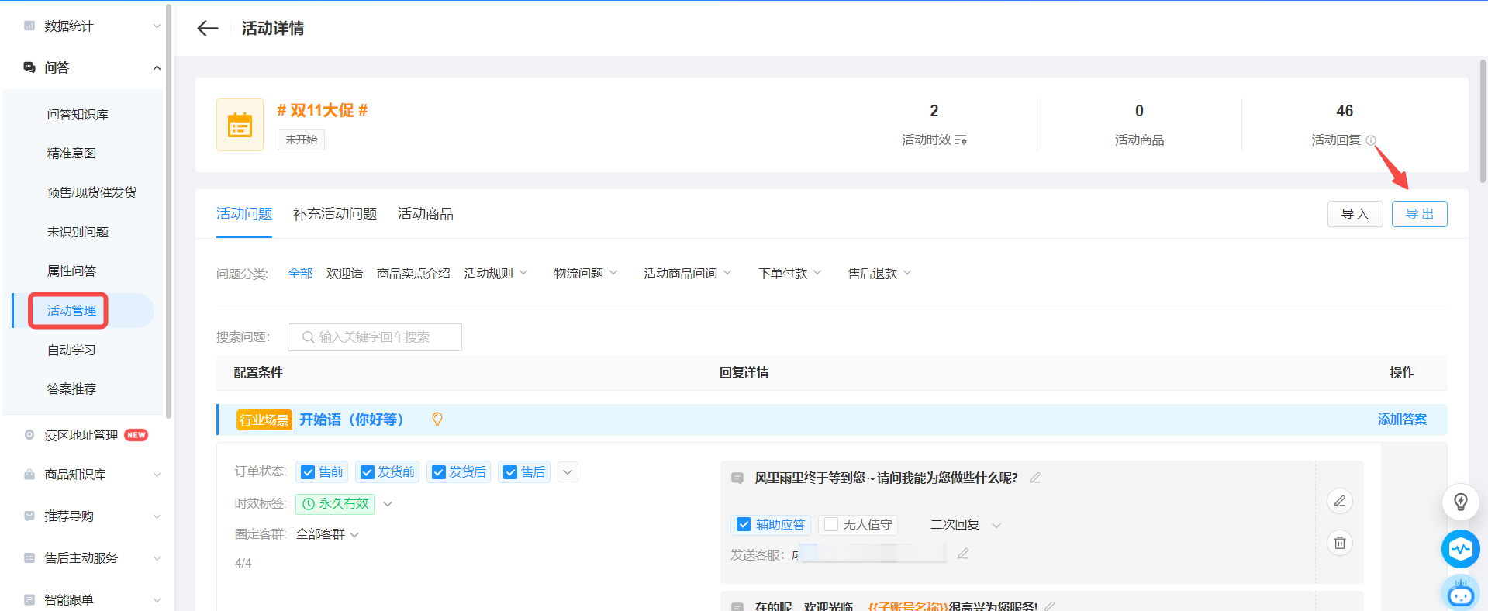The image size is (1488, 611).
Task: Click the 双11大促 calendar activity icon
Action: [x=240, y=125]
